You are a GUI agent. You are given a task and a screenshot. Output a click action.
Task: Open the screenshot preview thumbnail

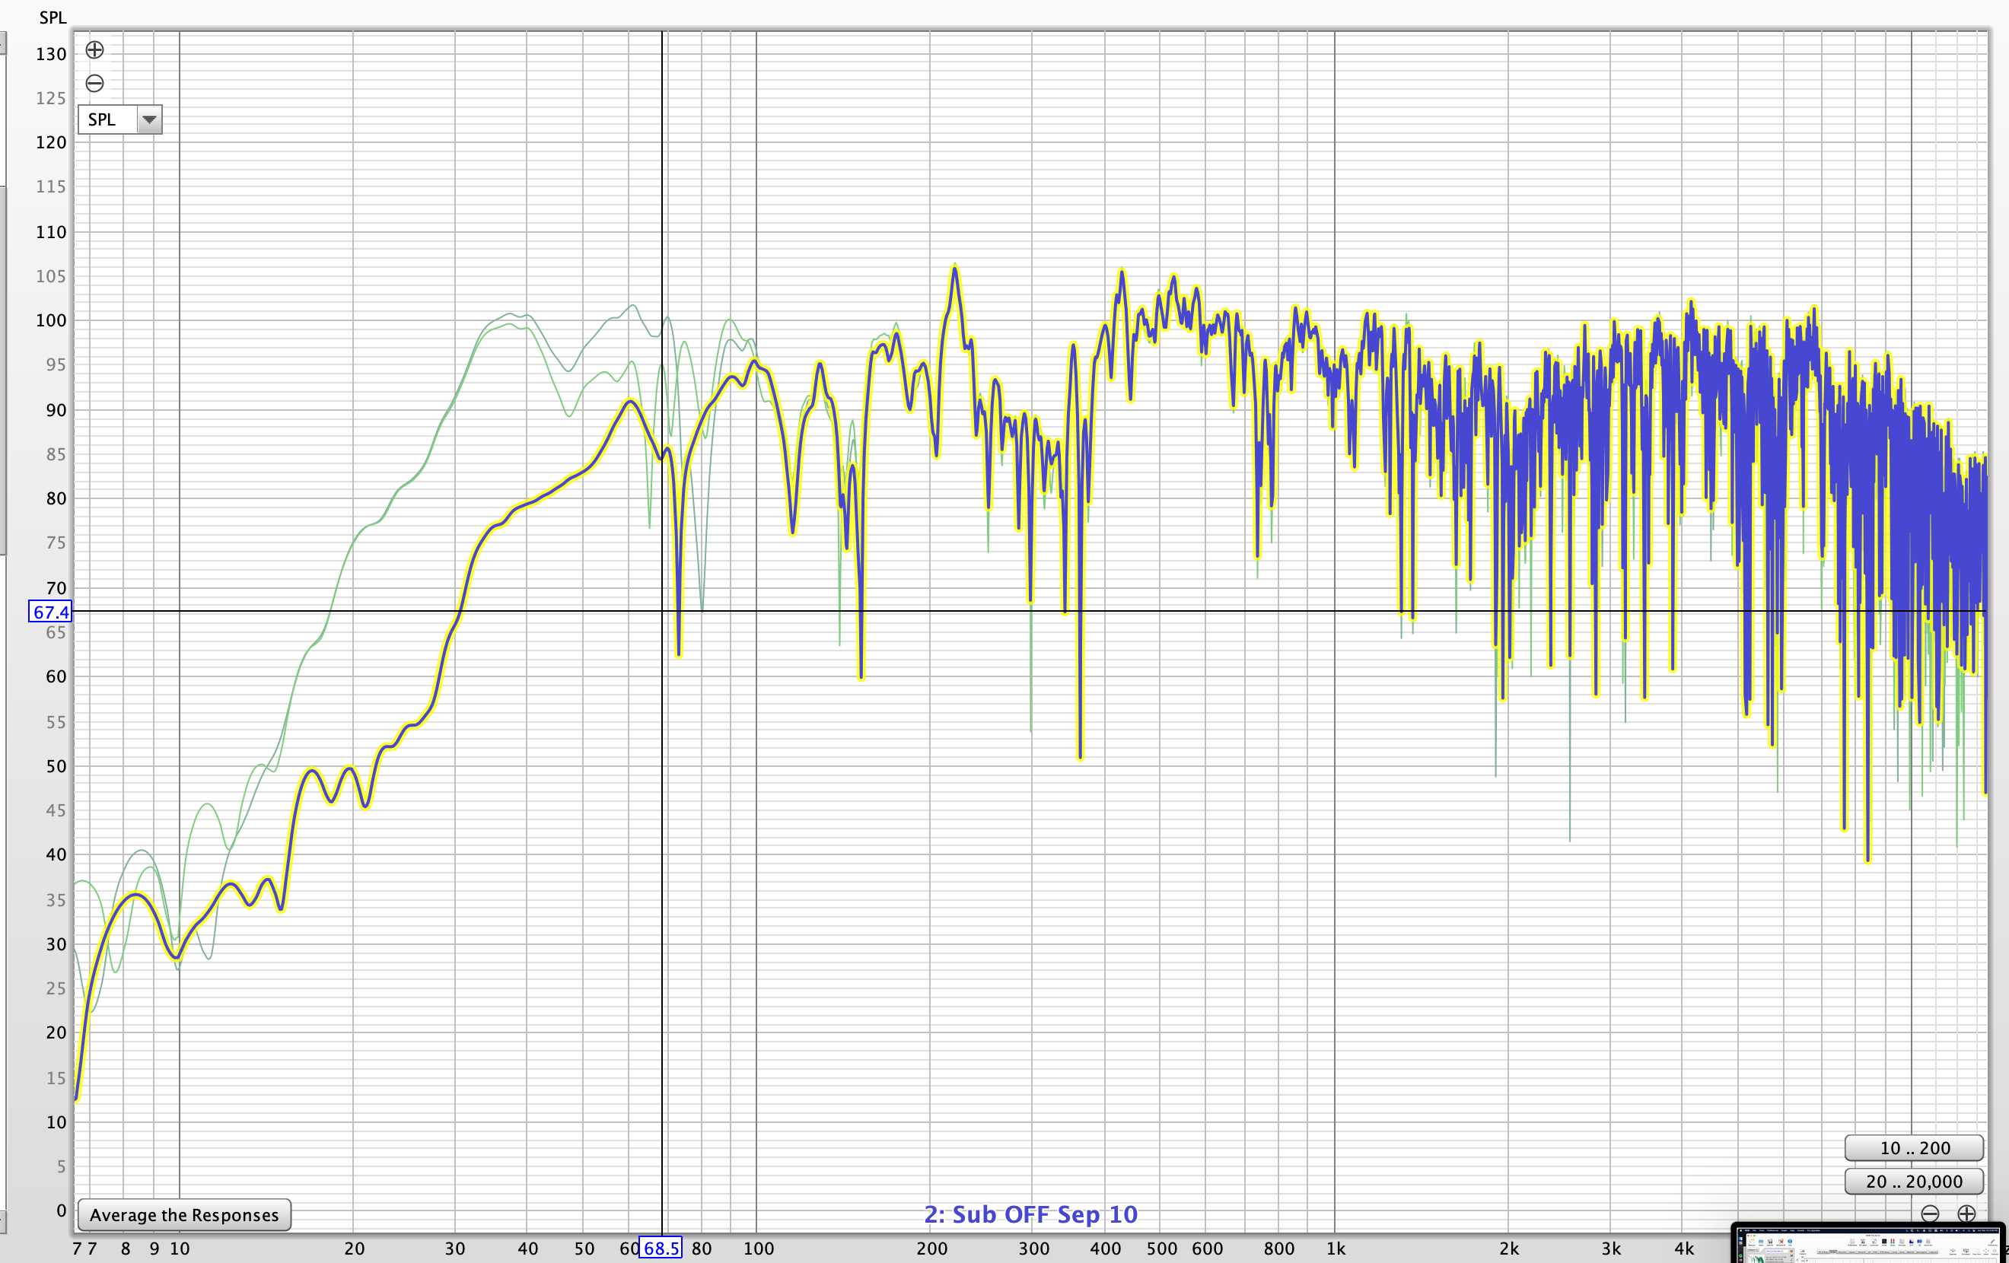(x=1869, y=1245)
